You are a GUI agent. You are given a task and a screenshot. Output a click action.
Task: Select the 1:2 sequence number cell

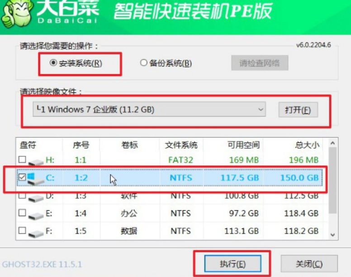tap(81, 178)
